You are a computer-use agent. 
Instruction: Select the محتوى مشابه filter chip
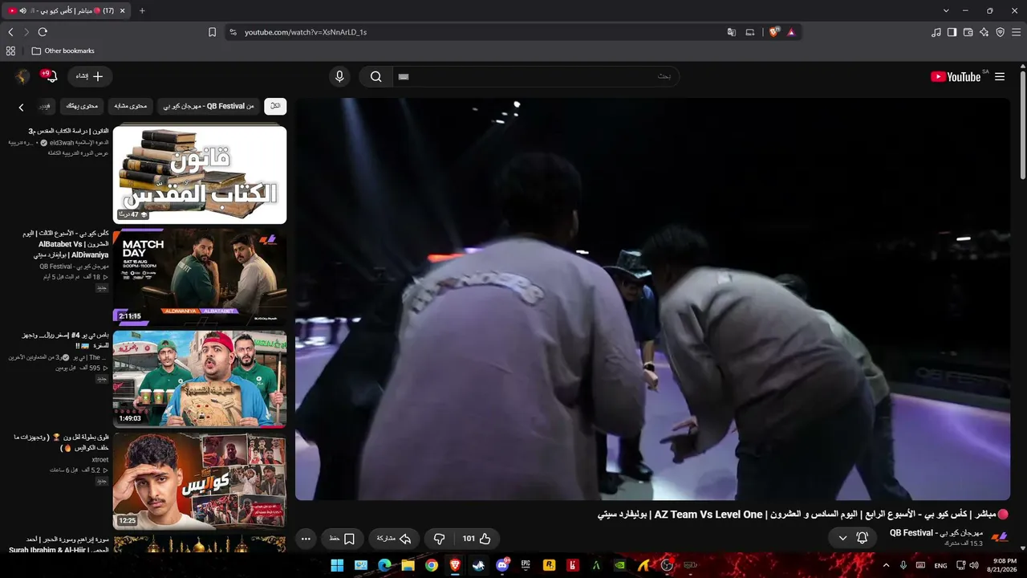(x=130, y=106)
